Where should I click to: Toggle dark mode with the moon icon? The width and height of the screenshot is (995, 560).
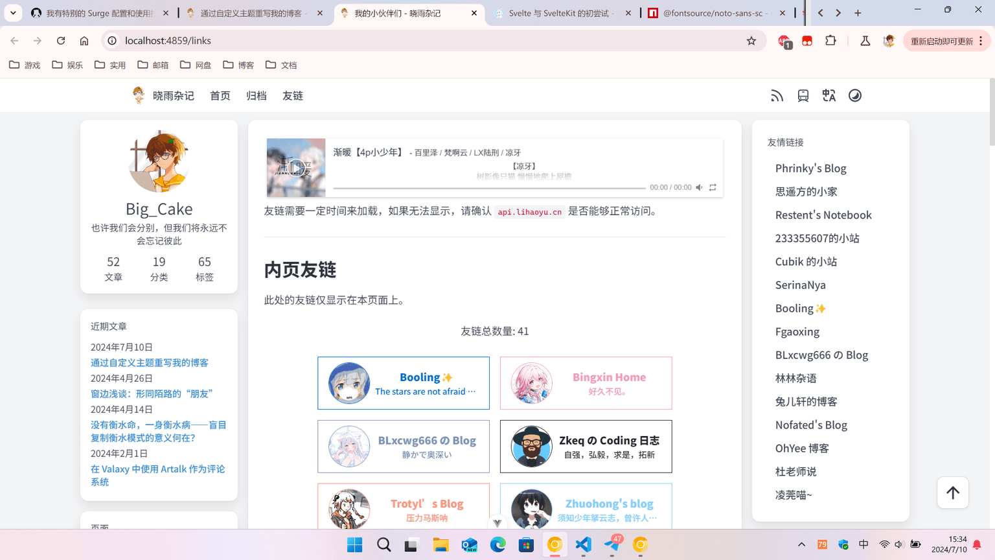click(854, 95)
